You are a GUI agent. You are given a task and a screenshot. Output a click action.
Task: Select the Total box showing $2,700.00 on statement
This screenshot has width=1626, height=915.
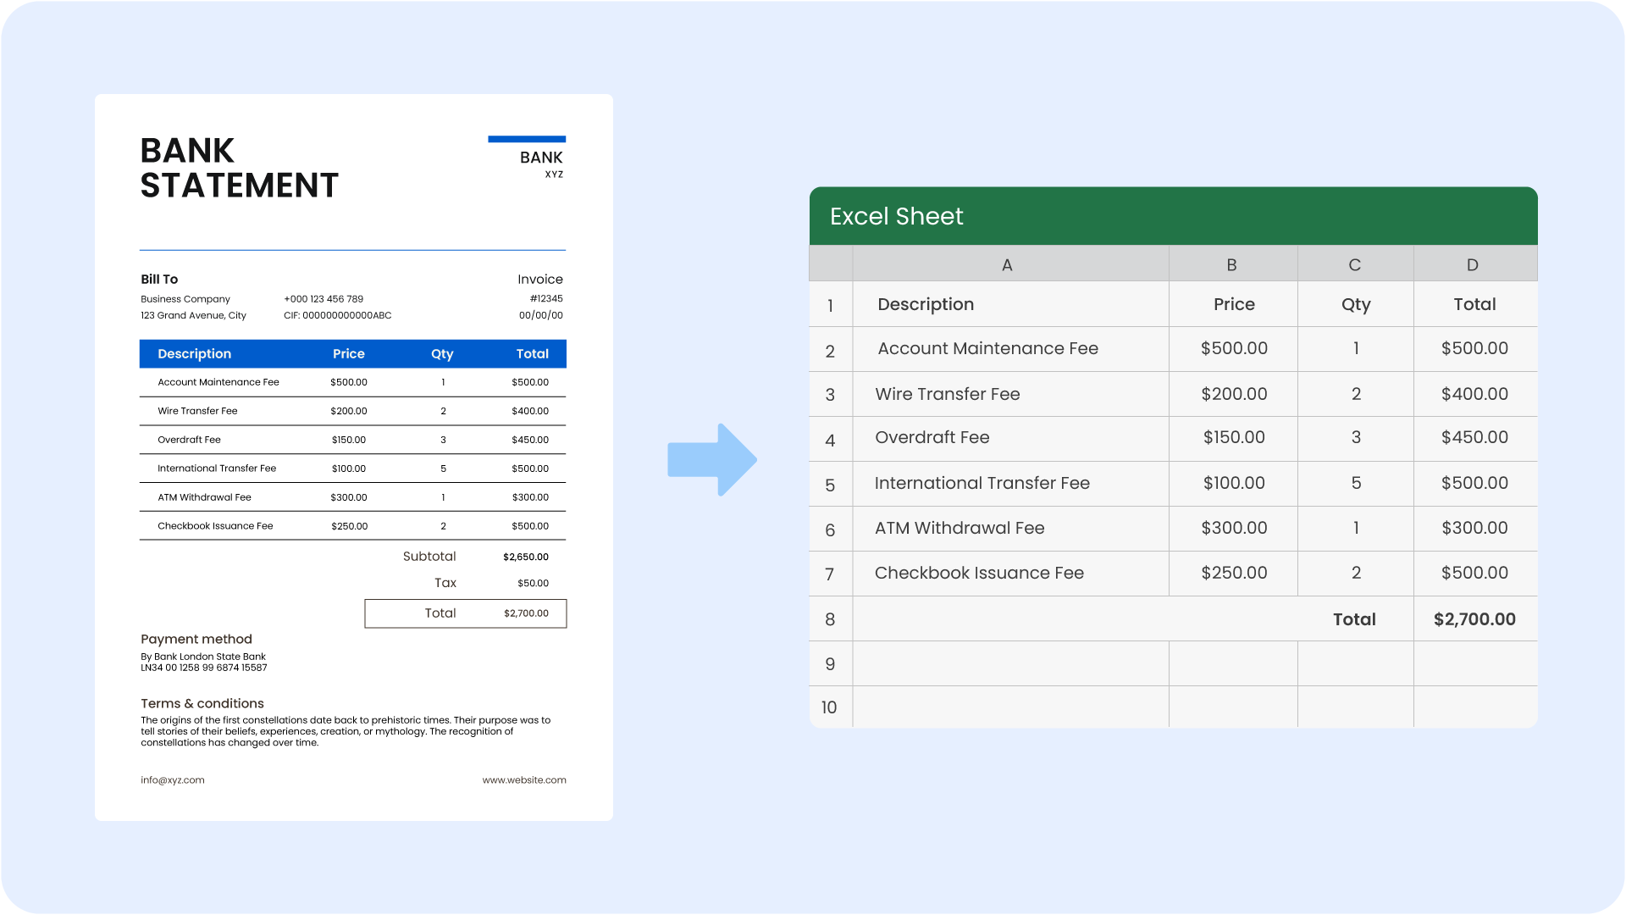(465, 613)
